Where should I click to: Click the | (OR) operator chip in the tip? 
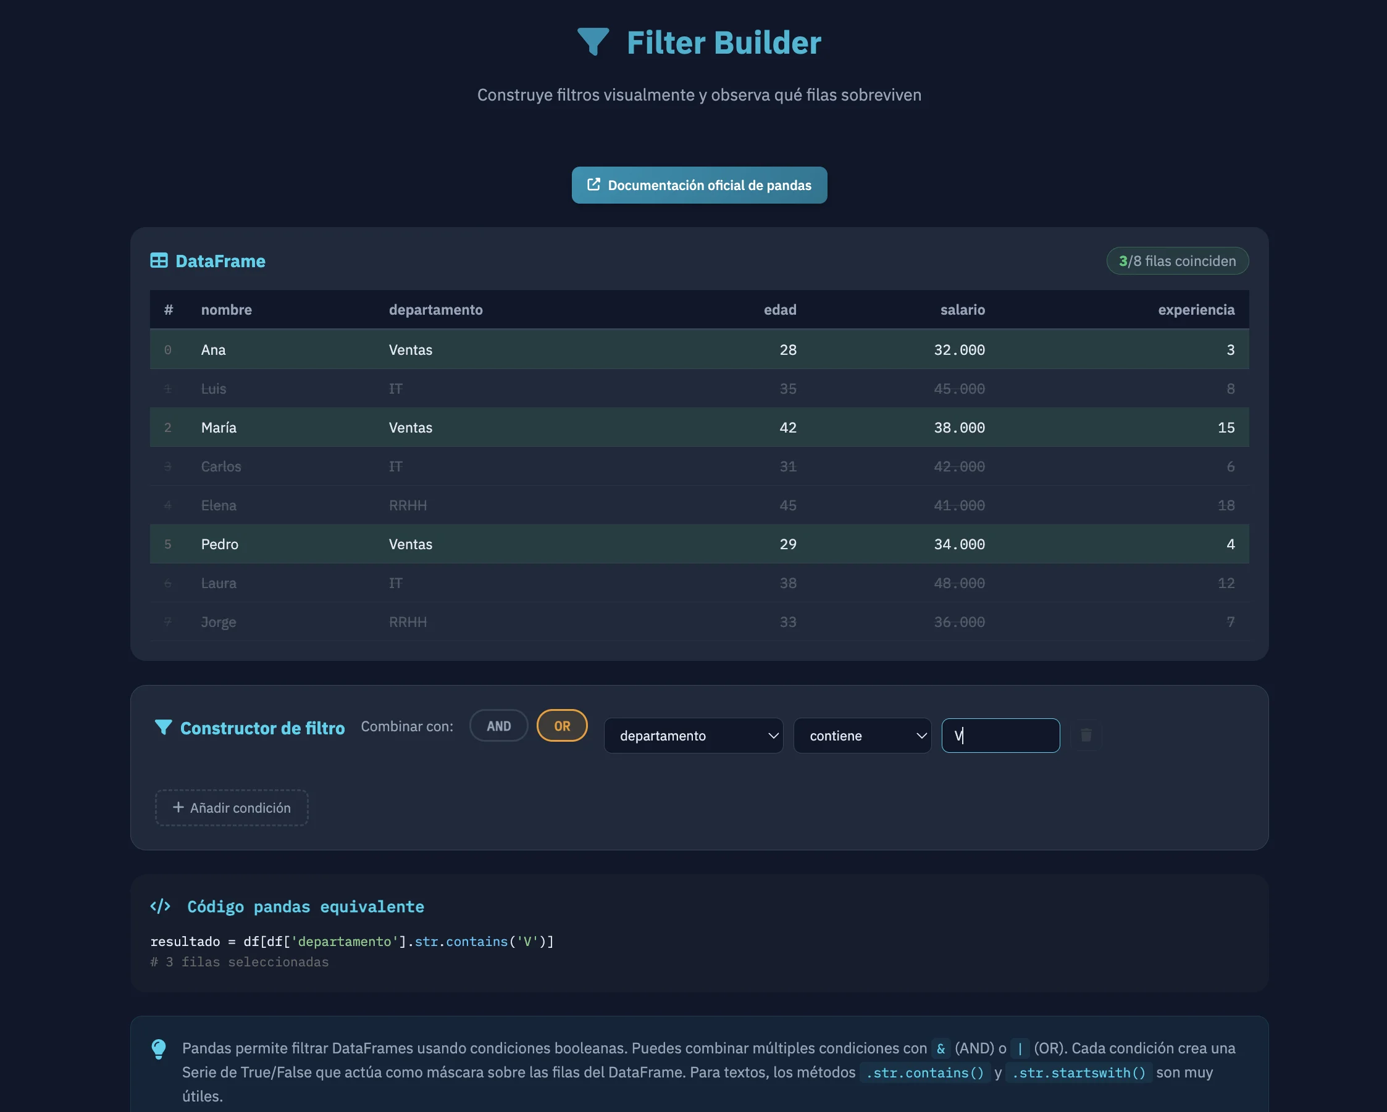point(1020,1049)
